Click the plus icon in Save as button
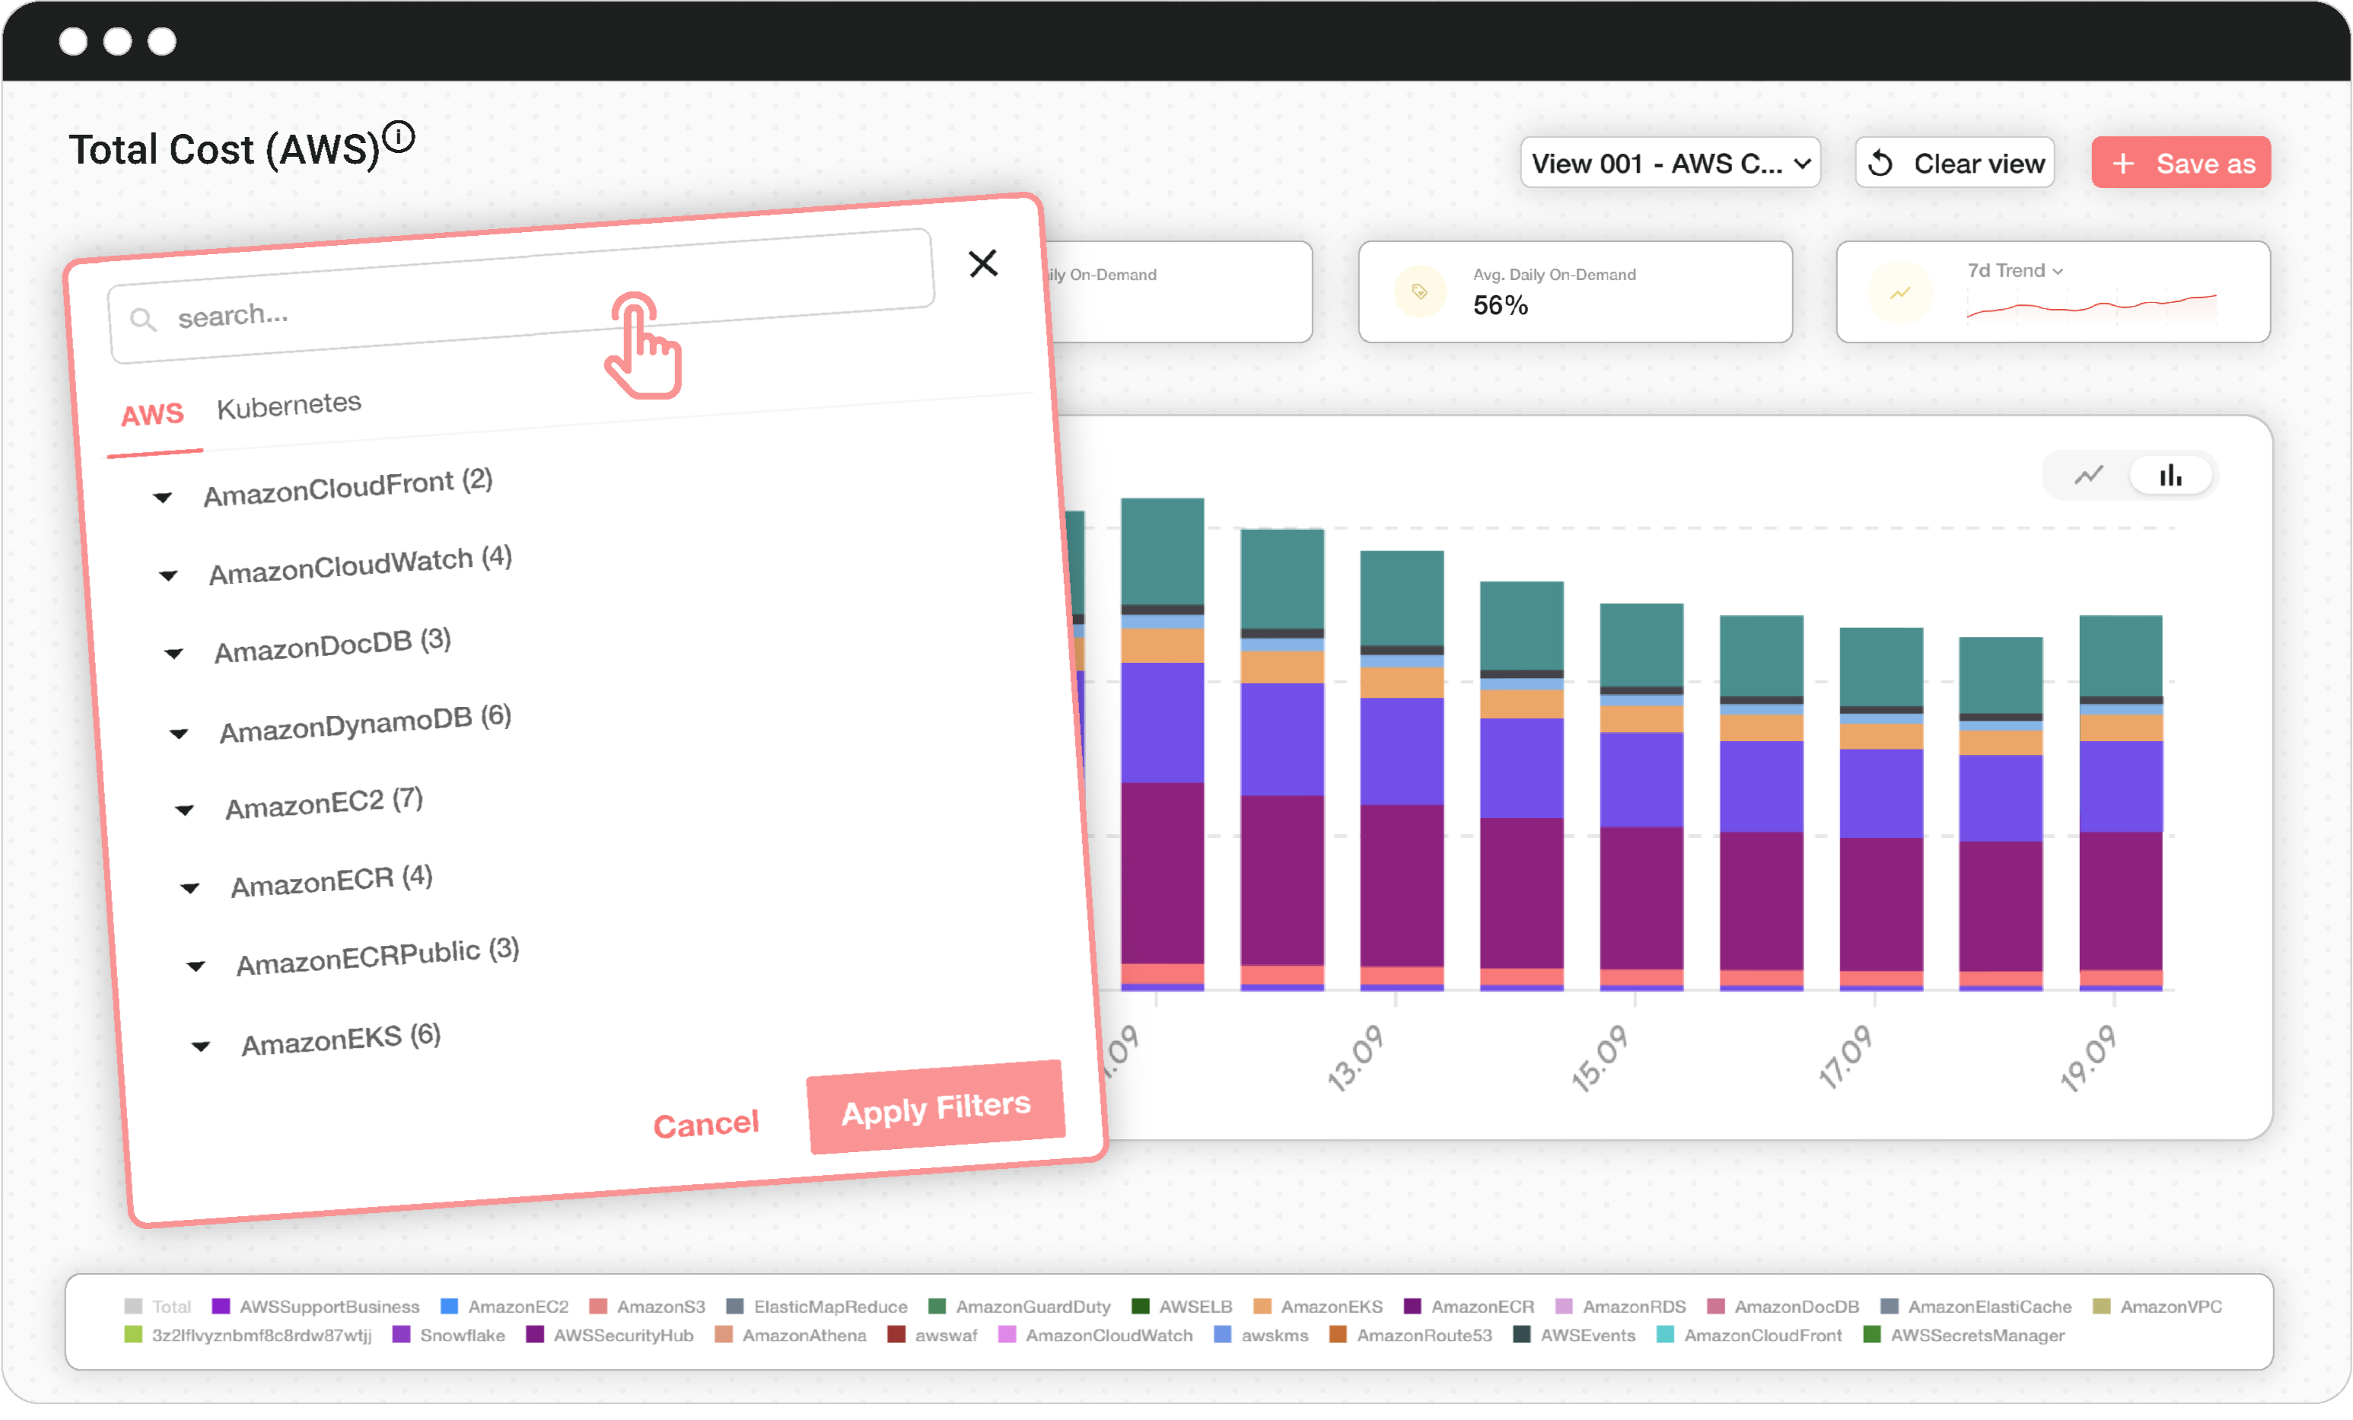This screenshot has height=1420, width=2353. [2122, 164]
